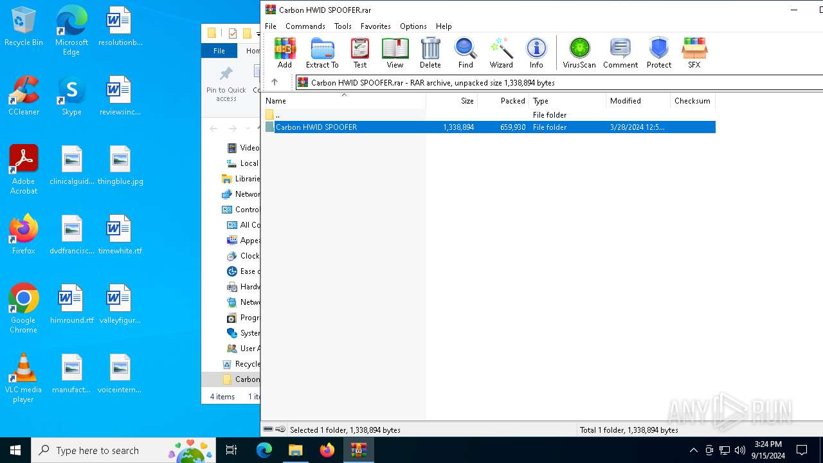
Task: Select Adobe Acrobat desktop shortcut
Action: pos(24,169)
